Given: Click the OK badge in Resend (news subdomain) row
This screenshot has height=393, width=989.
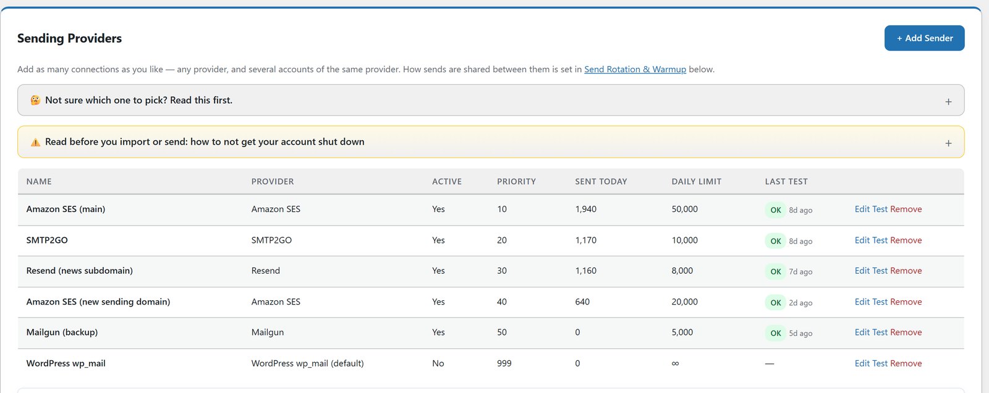Looking at the screenshot, I should [x=776, y=271].
